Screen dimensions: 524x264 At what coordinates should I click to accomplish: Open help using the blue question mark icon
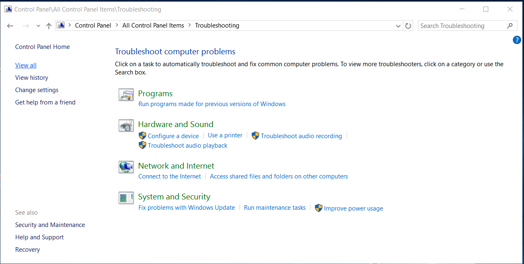(x=517, y=40)
